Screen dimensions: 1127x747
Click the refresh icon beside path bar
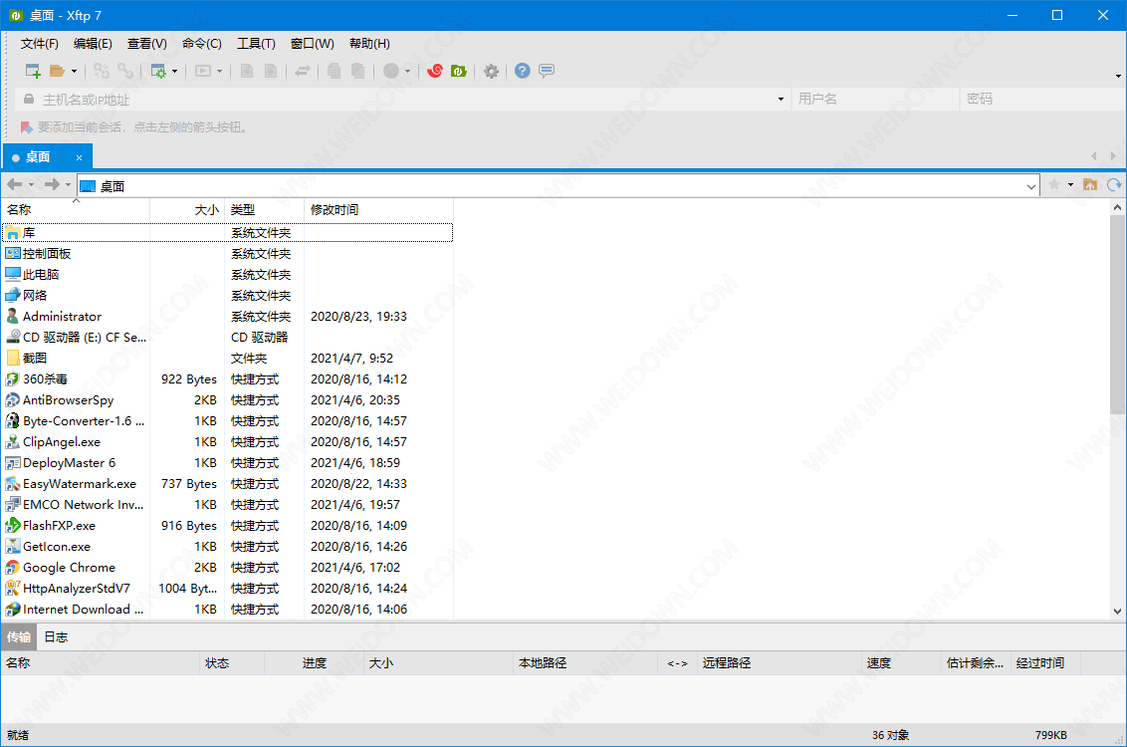point(1114,185)
